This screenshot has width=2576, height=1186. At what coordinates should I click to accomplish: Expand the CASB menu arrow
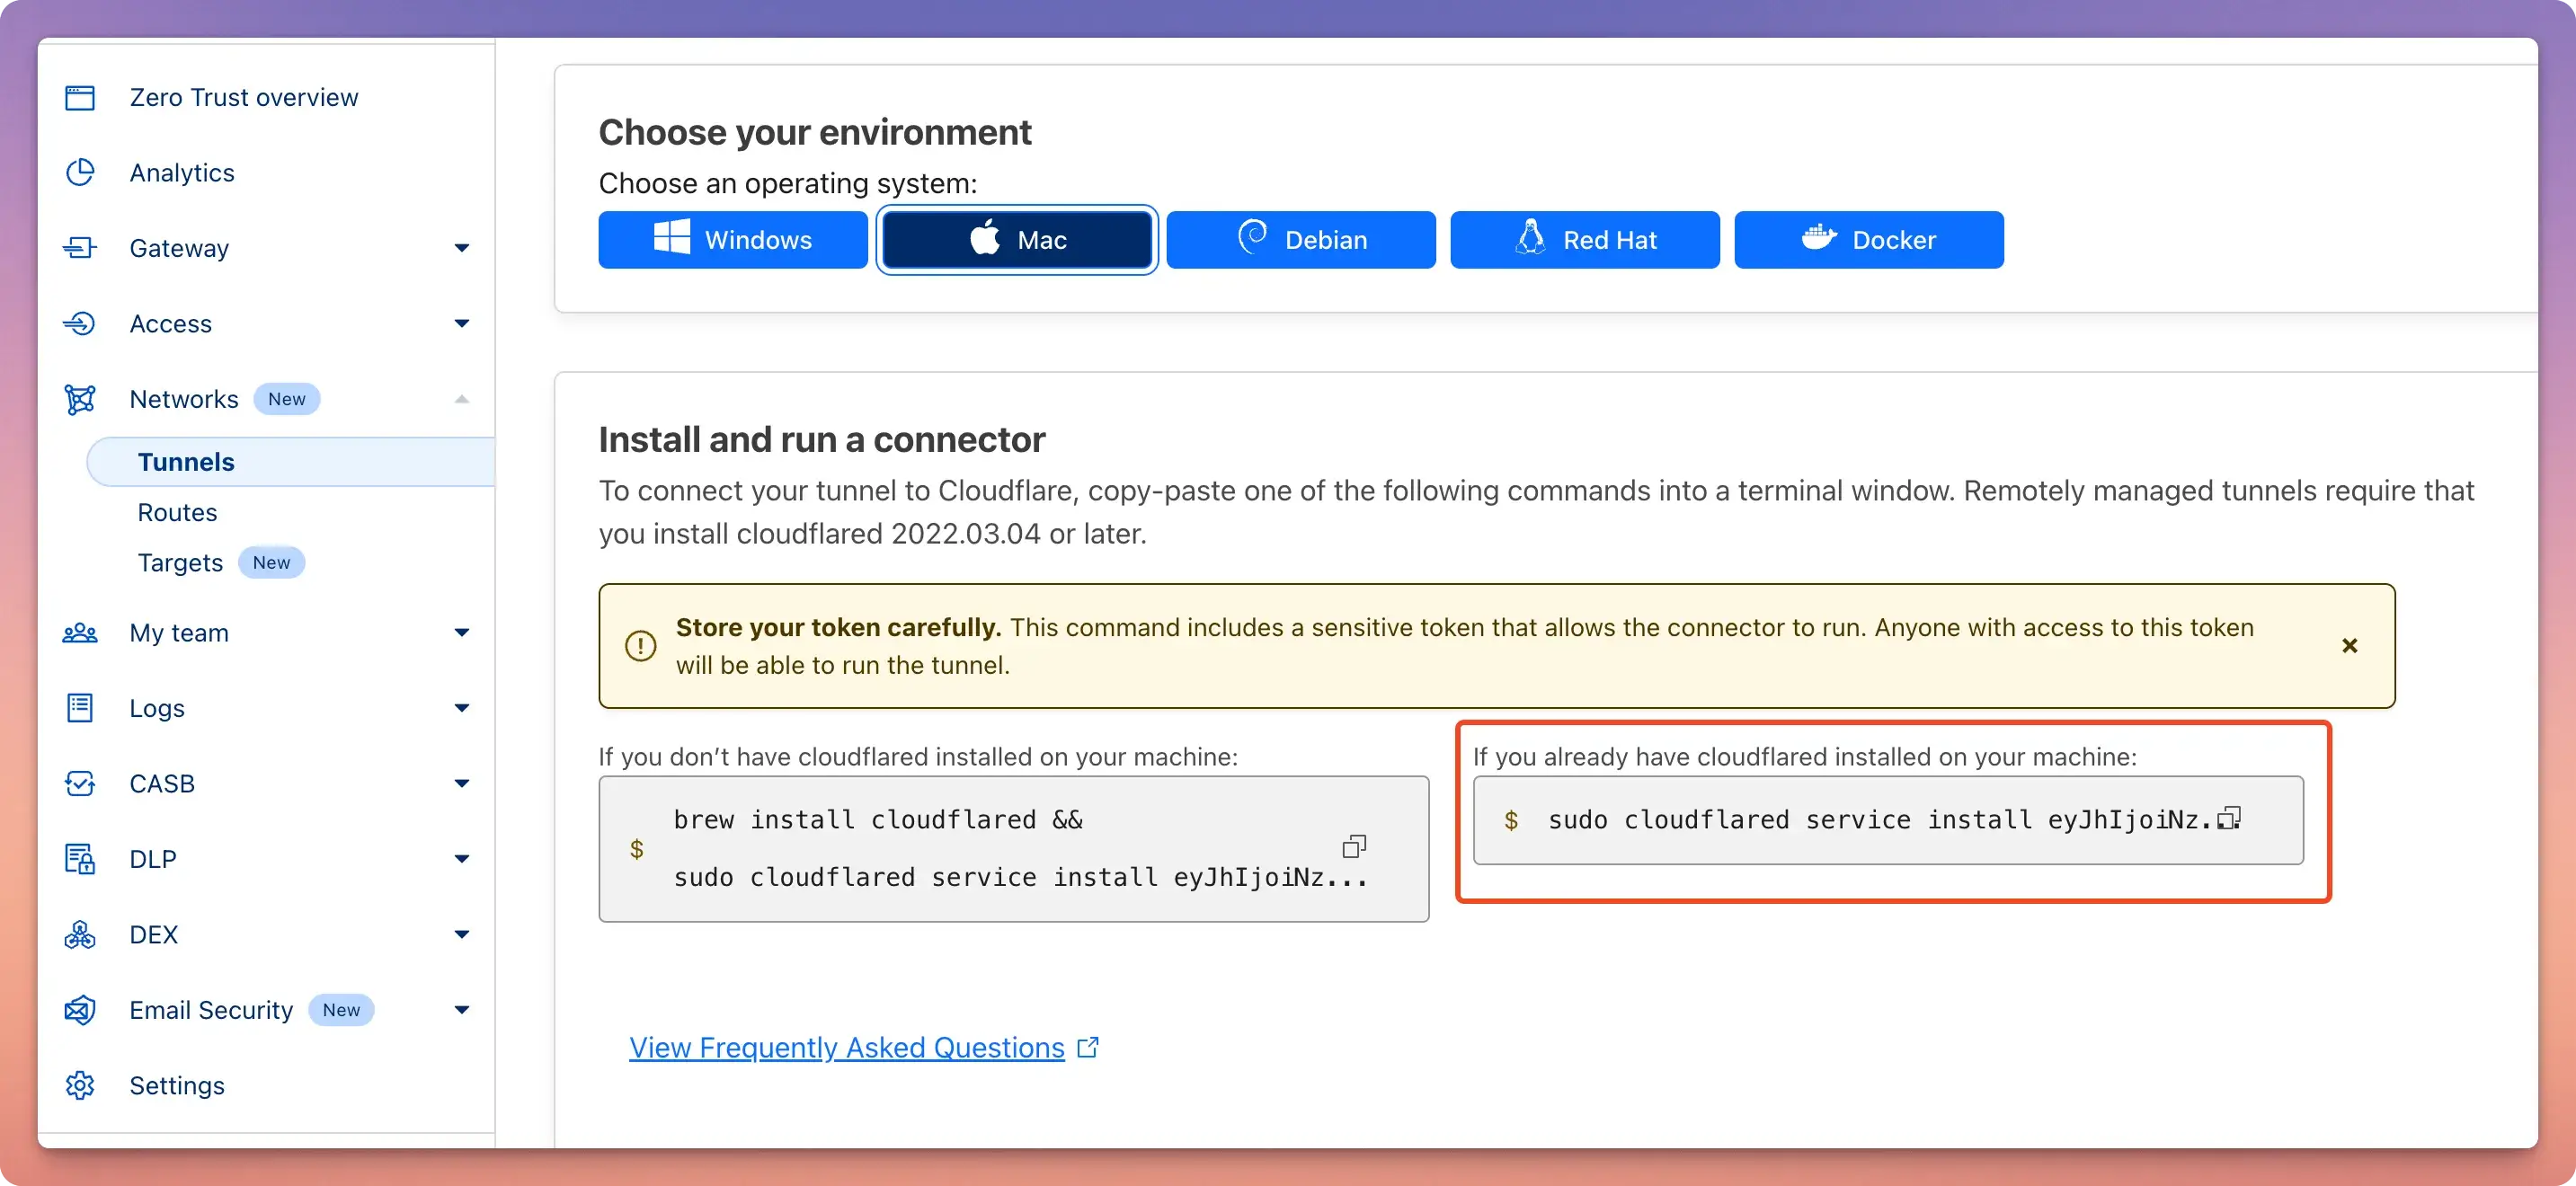[x=461, y=784]
